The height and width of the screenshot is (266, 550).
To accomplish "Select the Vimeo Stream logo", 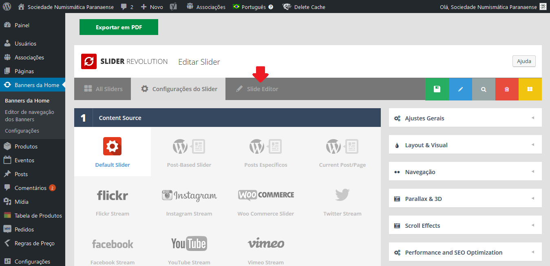I will (x=266, y=243).
